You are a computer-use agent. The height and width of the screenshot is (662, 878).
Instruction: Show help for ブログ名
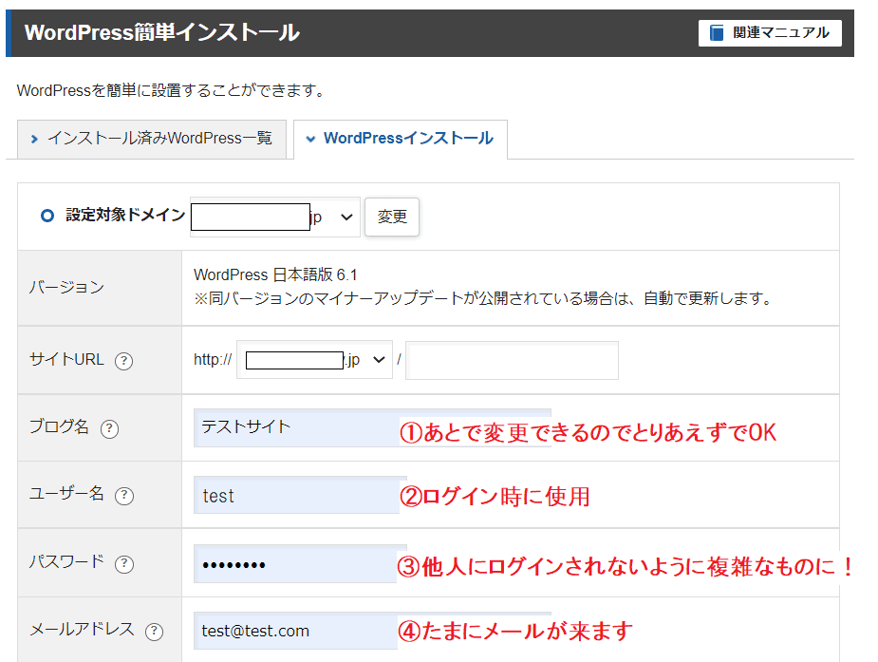[x=109, y=429]
